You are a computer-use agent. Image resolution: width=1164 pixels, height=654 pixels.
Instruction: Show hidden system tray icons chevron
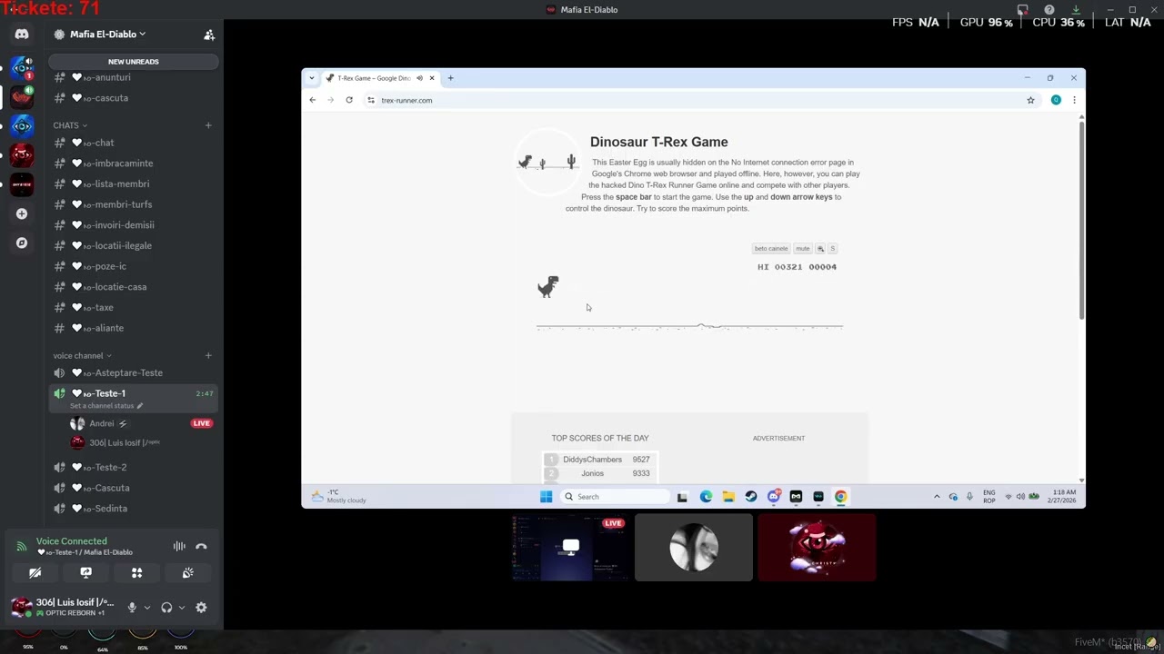[x=937, y=497]
